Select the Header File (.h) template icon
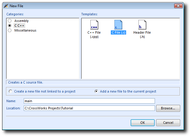Image resolution: width=191 pixels, height=137 pixels. pyautogui.click(x=142, y=25)
